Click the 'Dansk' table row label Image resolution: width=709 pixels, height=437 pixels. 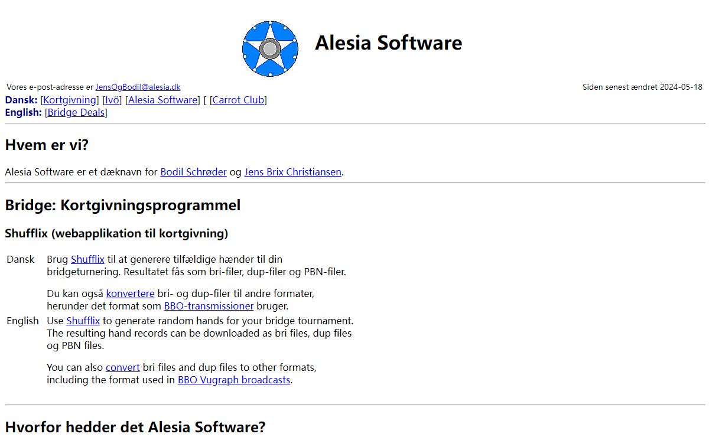coord(21,259)
